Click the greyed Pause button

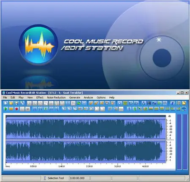coord(22,109)
